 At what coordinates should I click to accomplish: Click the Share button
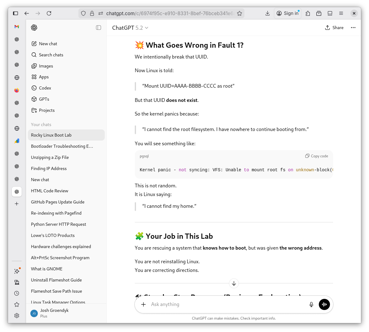point(334,28)
